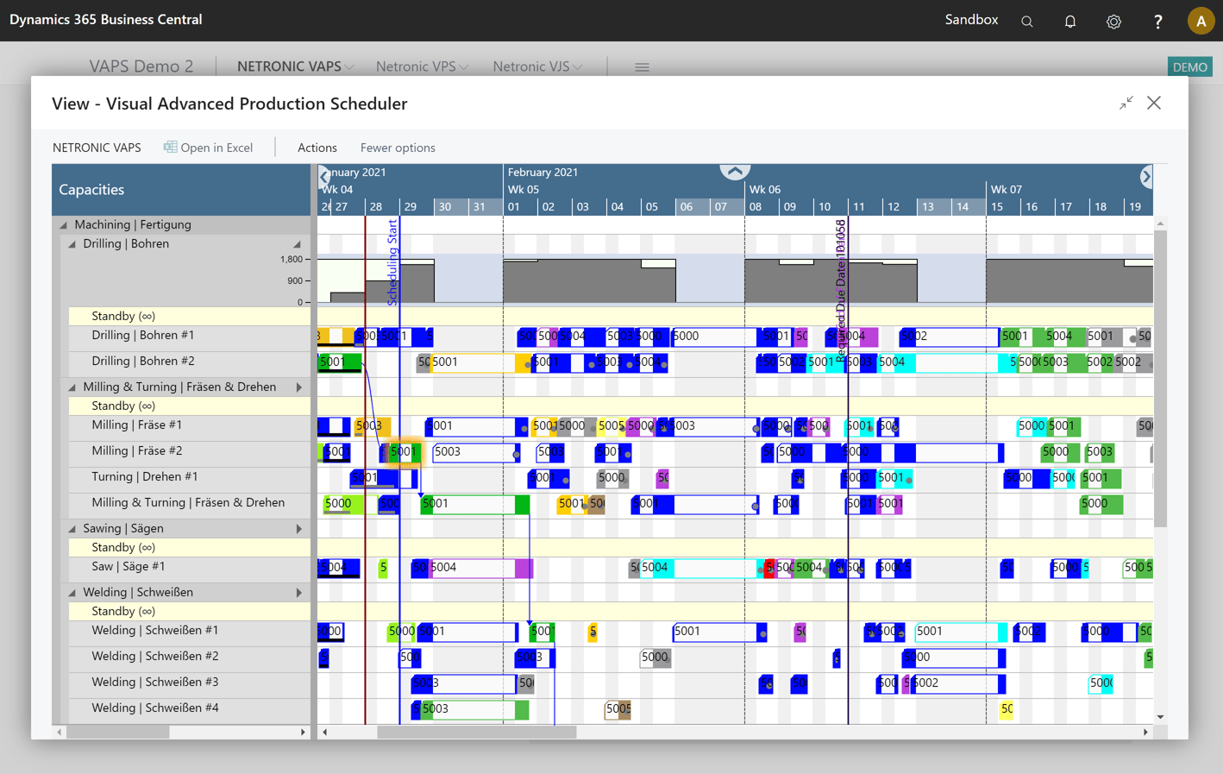The width and height of the screenshot is (1223, 774).
Task: Click Fewer options in the menu bar
Action: pos(398,147)
